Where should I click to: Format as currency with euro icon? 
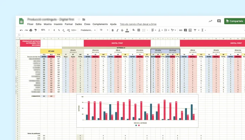coord(54,30)
